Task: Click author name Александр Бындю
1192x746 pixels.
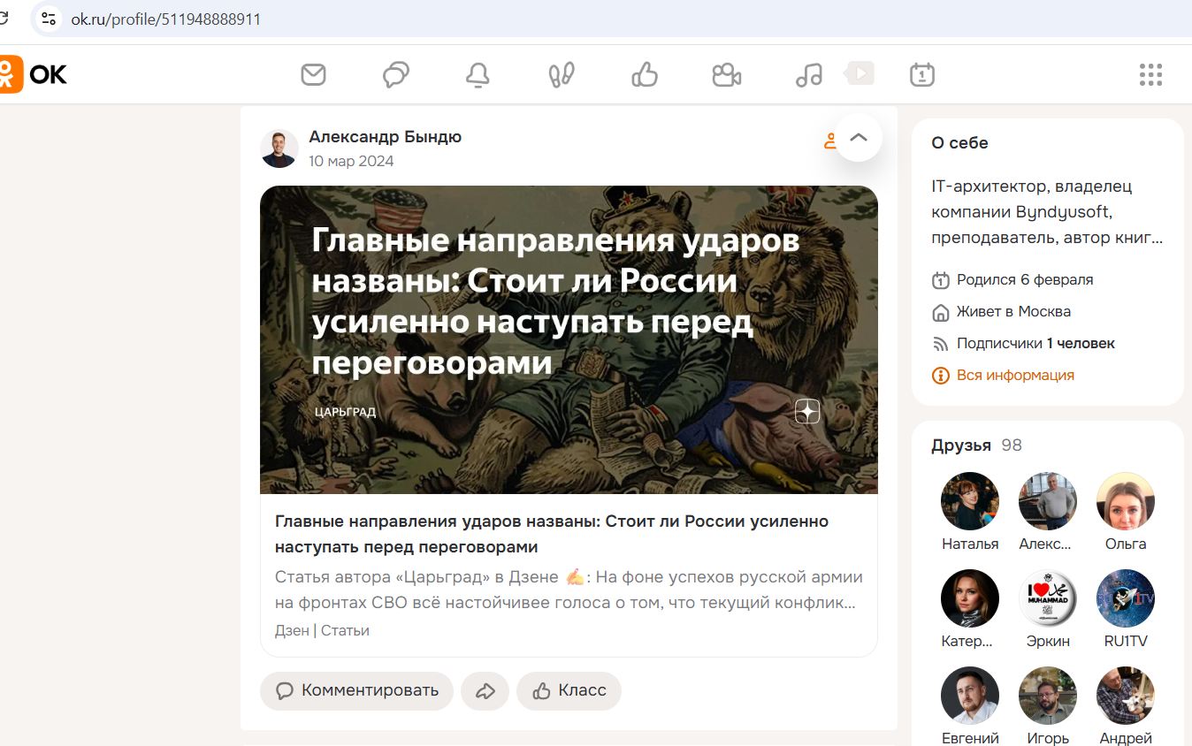Action: coord(385,137)
